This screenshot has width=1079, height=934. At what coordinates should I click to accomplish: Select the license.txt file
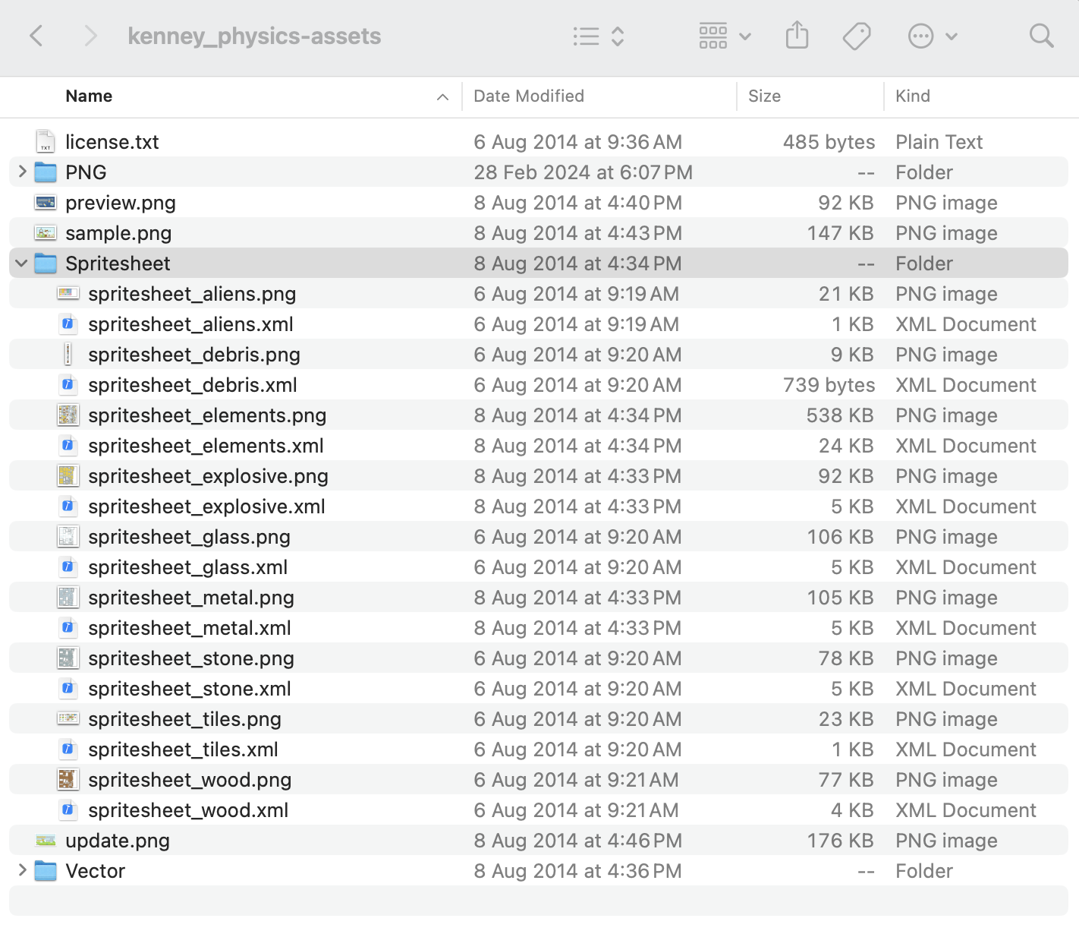[112, 141]
